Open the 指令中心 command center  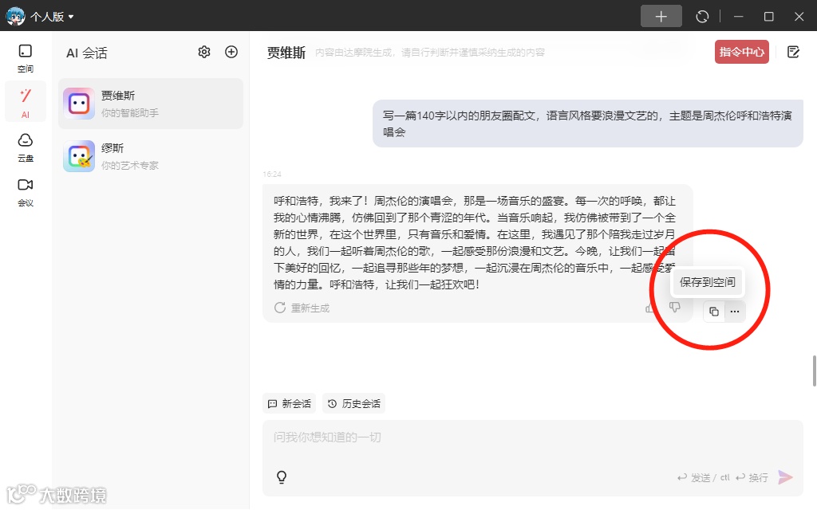(741, 52)
